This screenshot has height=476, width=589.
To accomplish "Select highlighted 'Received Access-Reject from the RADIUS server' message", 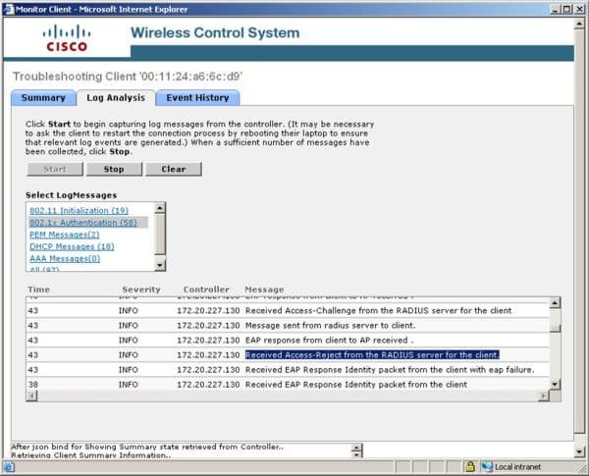I will [x=372, y=355].
